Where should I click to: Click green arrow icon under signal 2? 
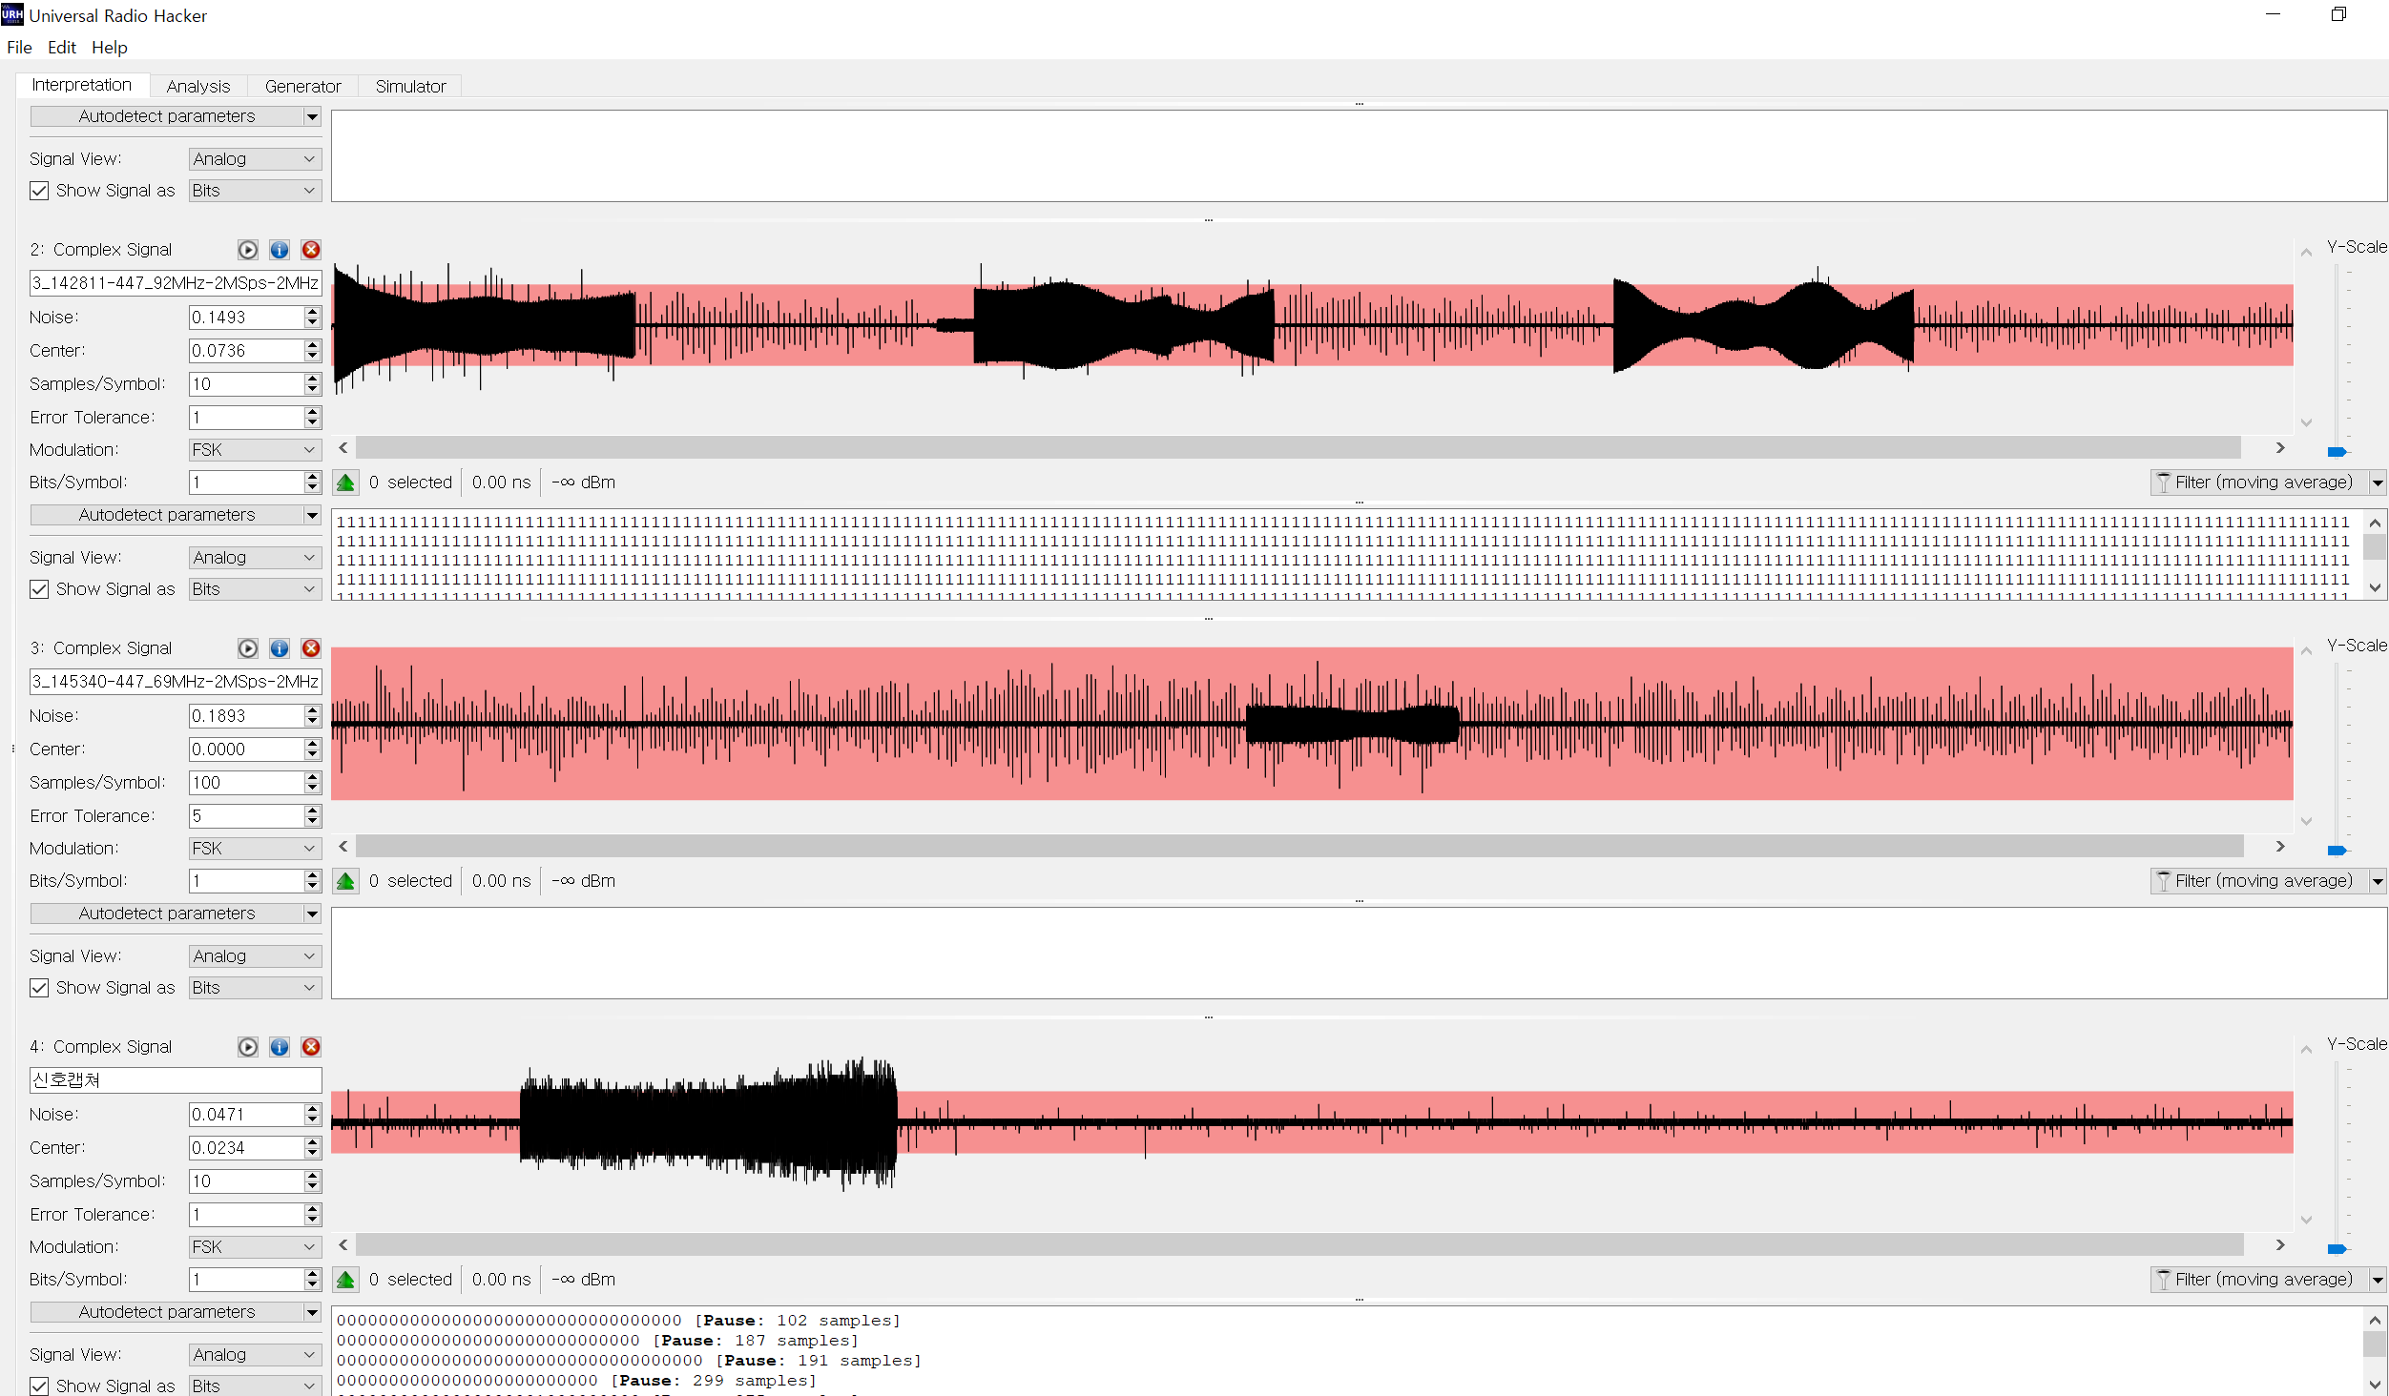pos(346,482)
